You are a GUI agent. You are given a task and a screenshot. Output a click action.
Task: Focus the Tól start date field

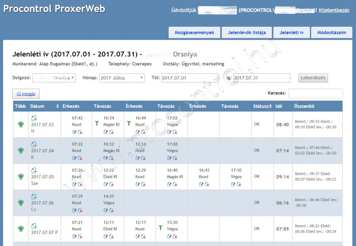pyautogui.click(x=190, y=78)
